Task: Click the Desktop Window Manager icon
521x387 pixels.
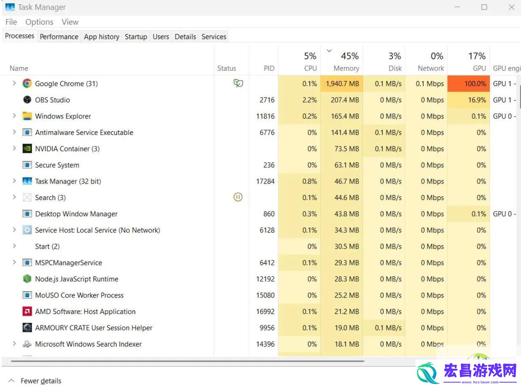Action: [27, 214]
